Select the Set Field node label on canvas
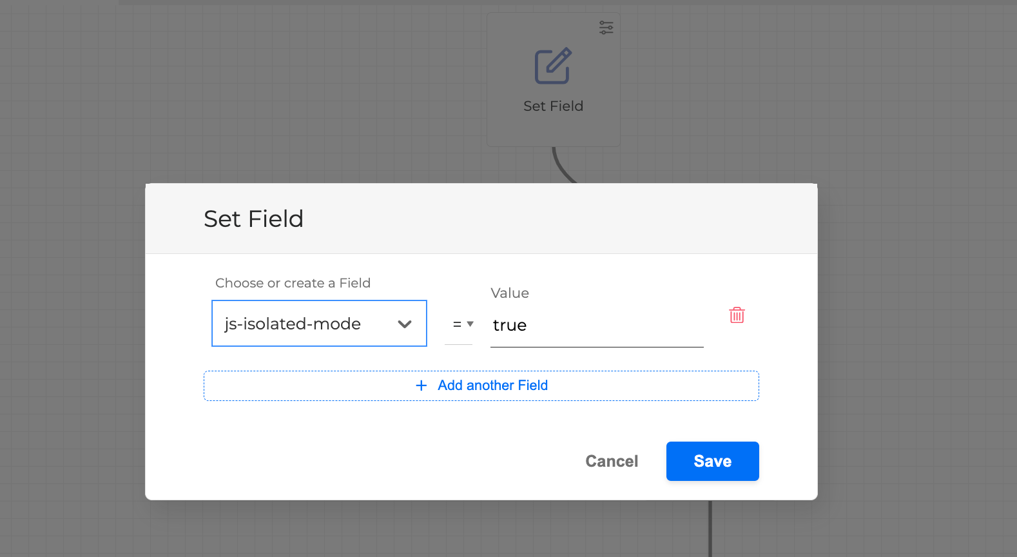 [x=553, y=106]
